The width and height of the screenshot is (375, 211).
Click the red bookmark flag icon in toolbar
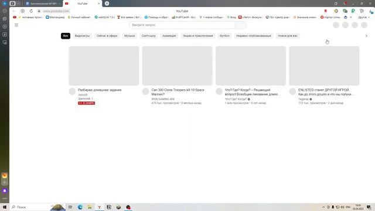coord(326,11)
